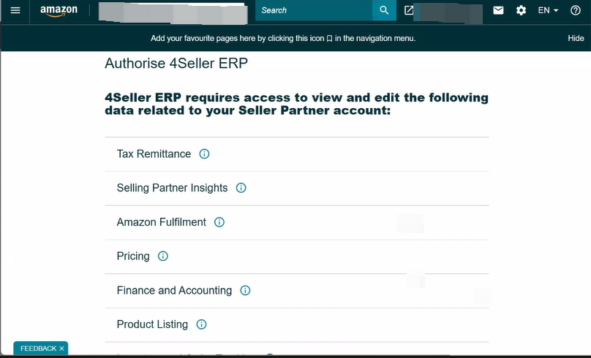
Task: Show info for Tax Remittance
Action: [x=205, y=154]
